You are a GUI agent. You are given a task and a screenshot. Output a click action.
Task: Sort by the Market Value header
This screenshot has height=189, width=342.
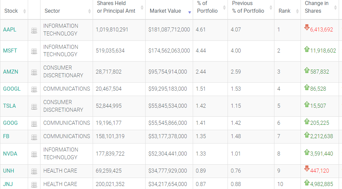(165, 11)
